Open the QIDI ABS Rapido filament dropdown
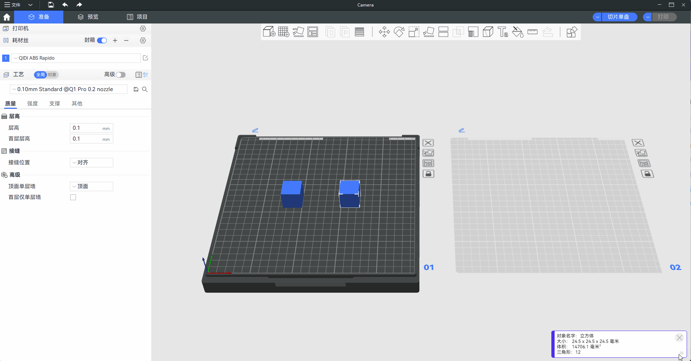 click(x=76, y=58)
